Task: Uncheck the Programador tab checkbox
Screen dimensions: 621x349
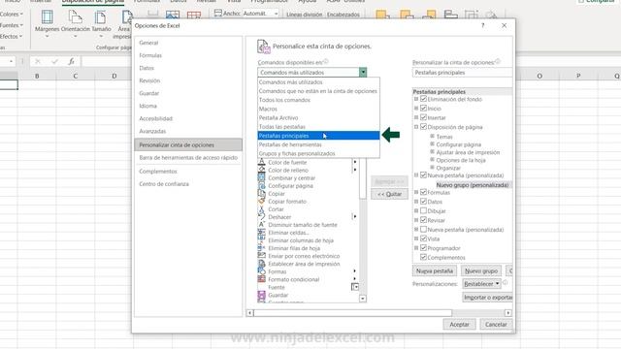Action: (x=423, y=248)
